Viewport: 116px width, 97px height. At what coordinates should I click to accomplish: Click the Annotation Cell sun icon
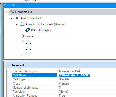pyautogui.click(x=17, y=18)
